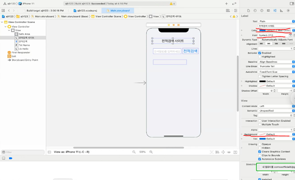Collapse the View Controller outline node
295x180 pixels.
[5, 26]
